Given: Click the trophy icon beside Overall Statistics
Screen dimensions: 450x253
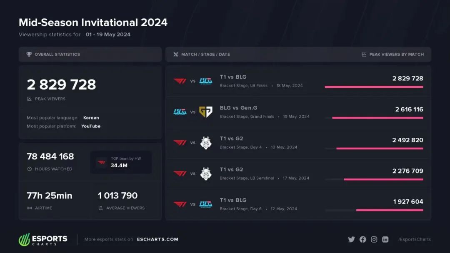Looking at the screenshot, I should click(x=29, y=55).
